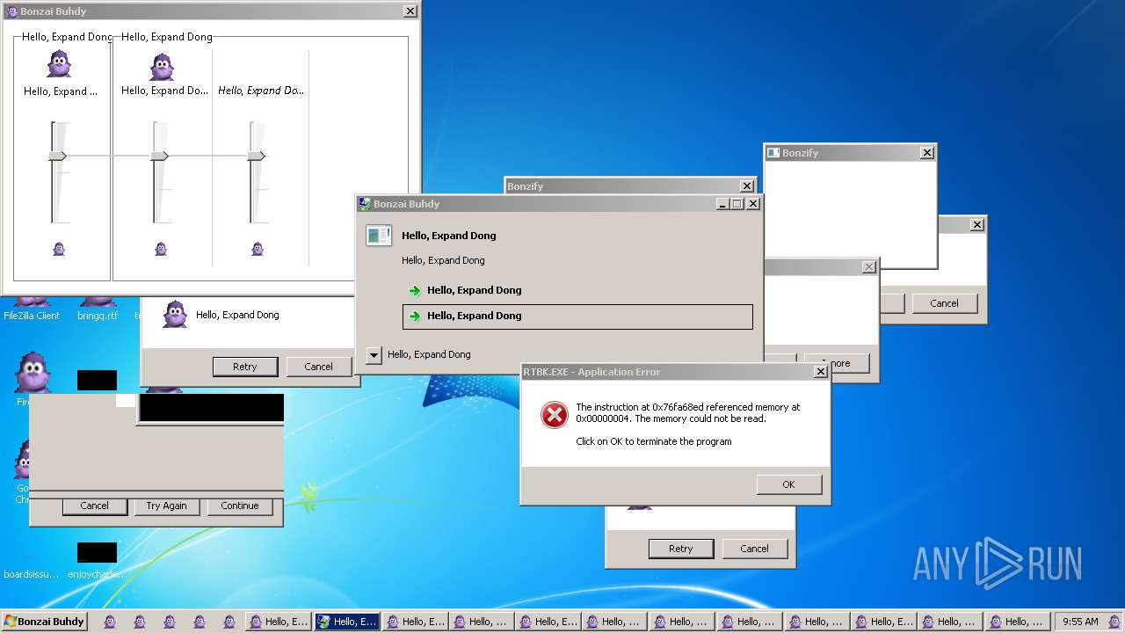Screen dimensions: 1125x633
Task: Choose the outlined second green-arrow command link
Action: [x=577, y=316]
